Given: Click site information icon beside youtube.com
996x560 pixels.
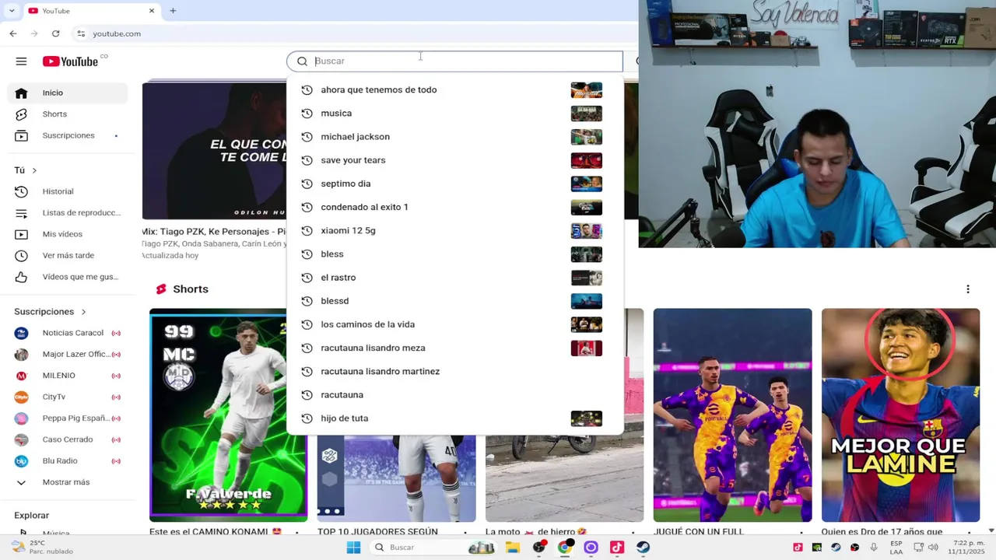Looking at the screenshot, I should click(x=81, y=33).
